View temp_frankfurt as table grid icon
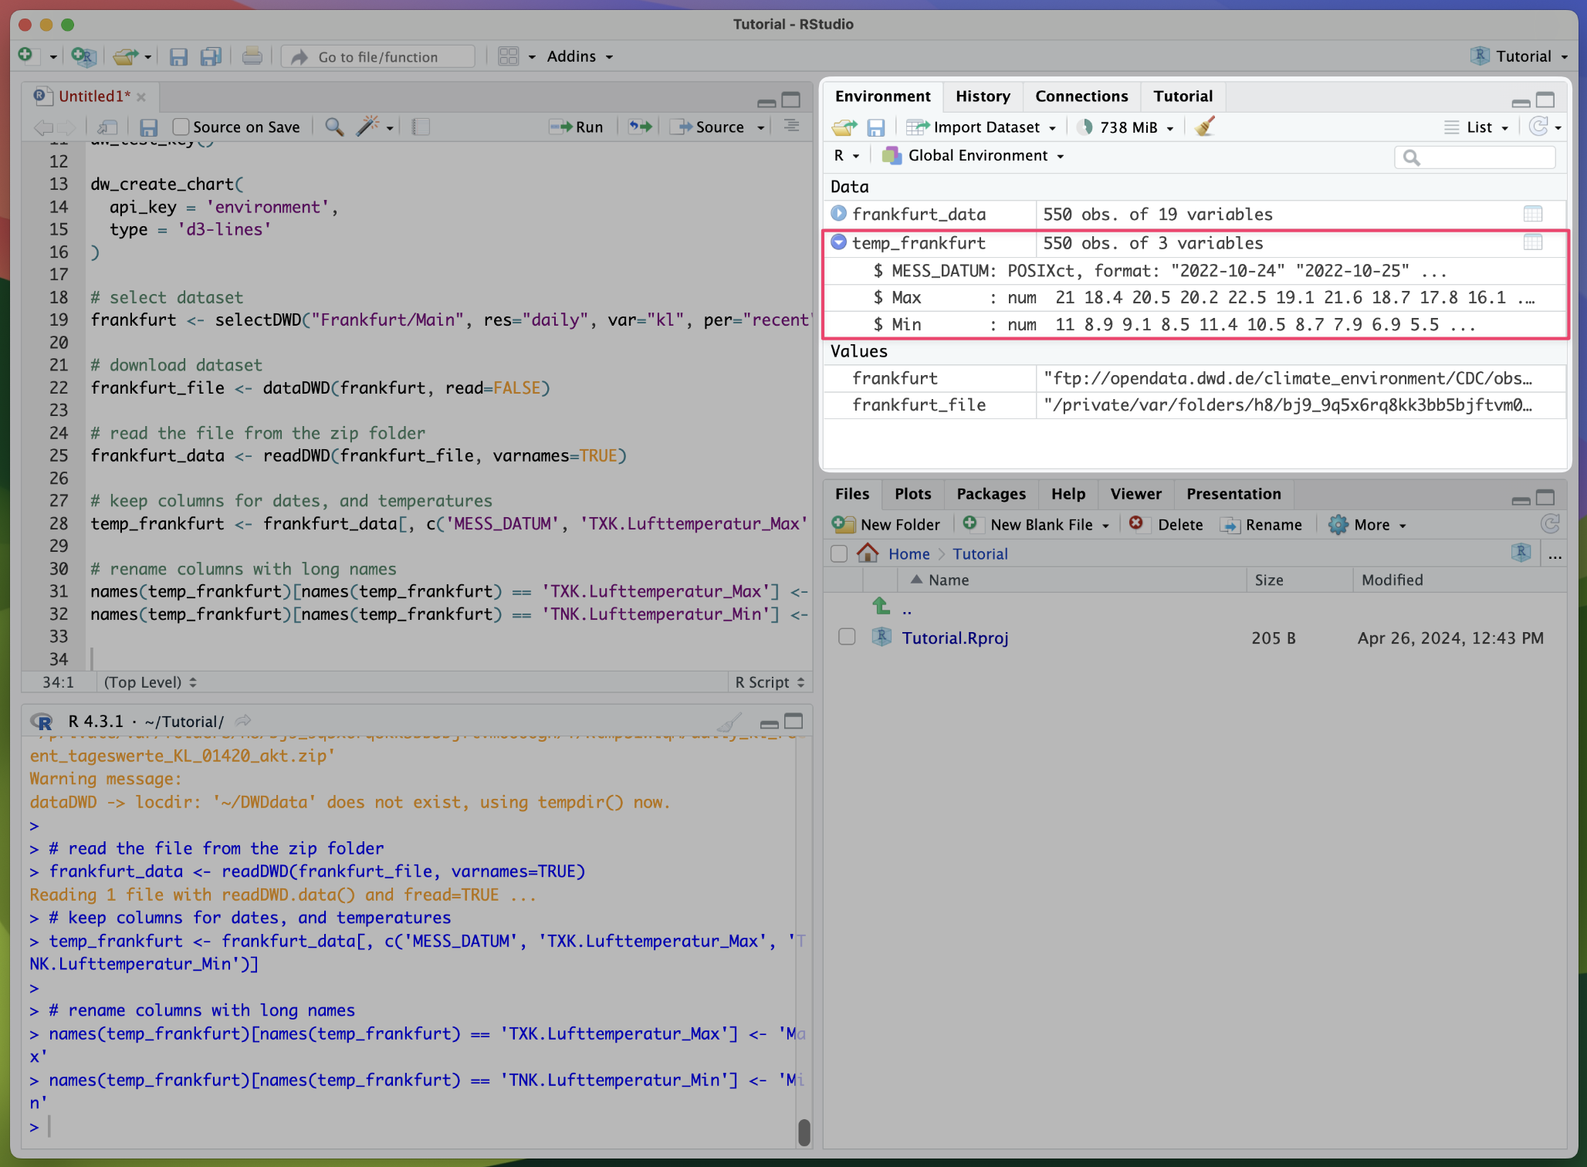Image resolution: width=1587 pixels, height=1167 pixels. click(x=1533, y=242)
